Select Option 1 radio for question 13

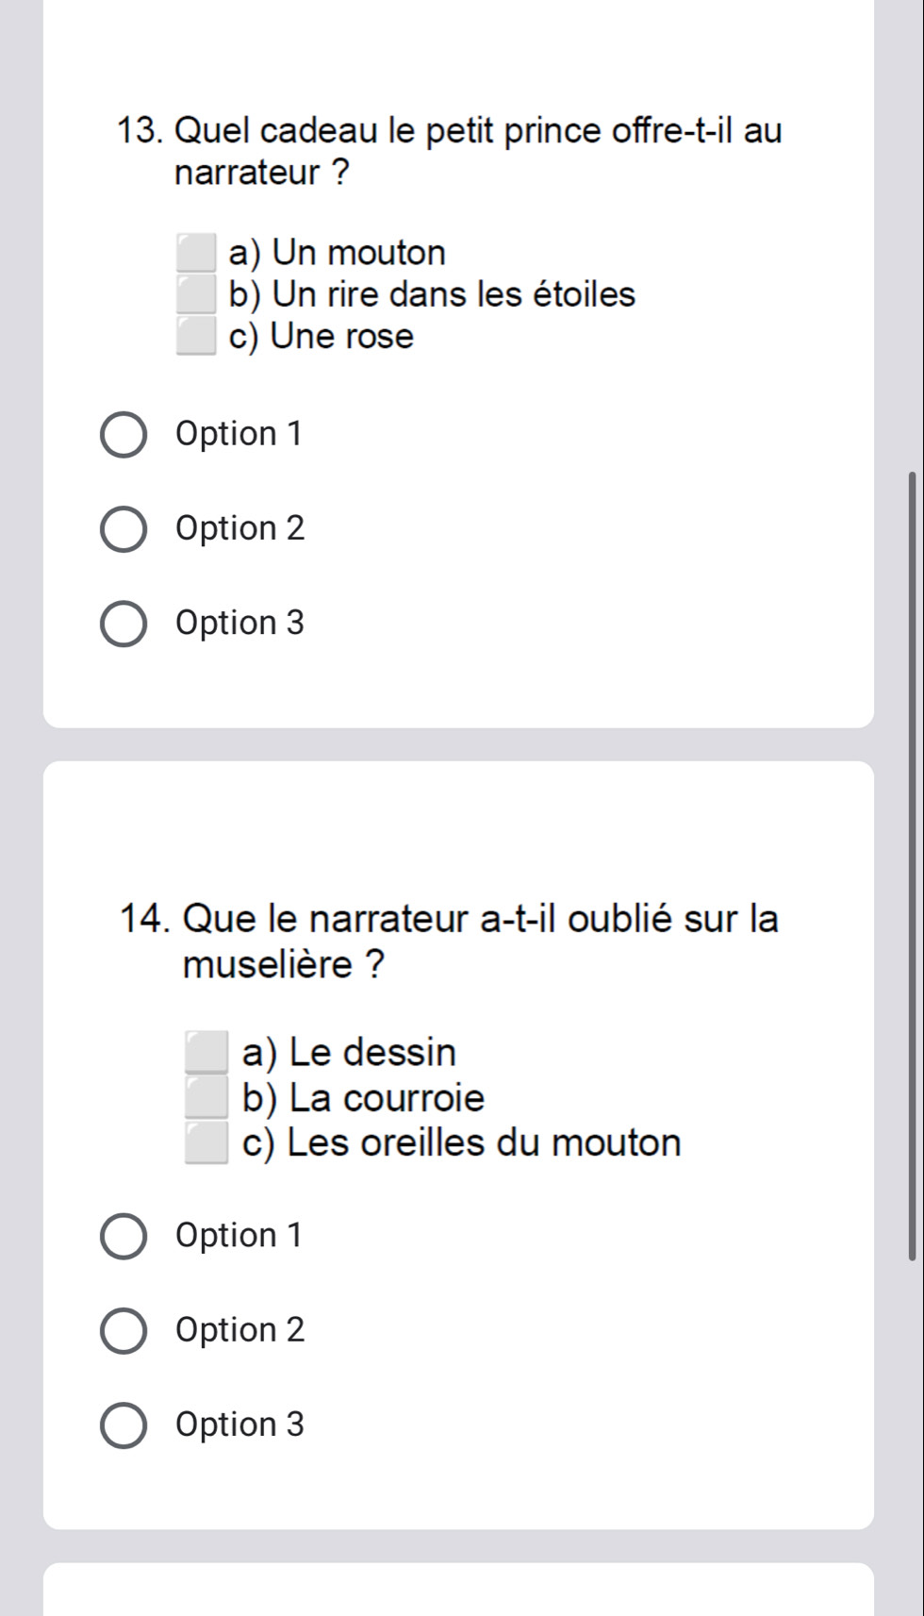[124, 435]
